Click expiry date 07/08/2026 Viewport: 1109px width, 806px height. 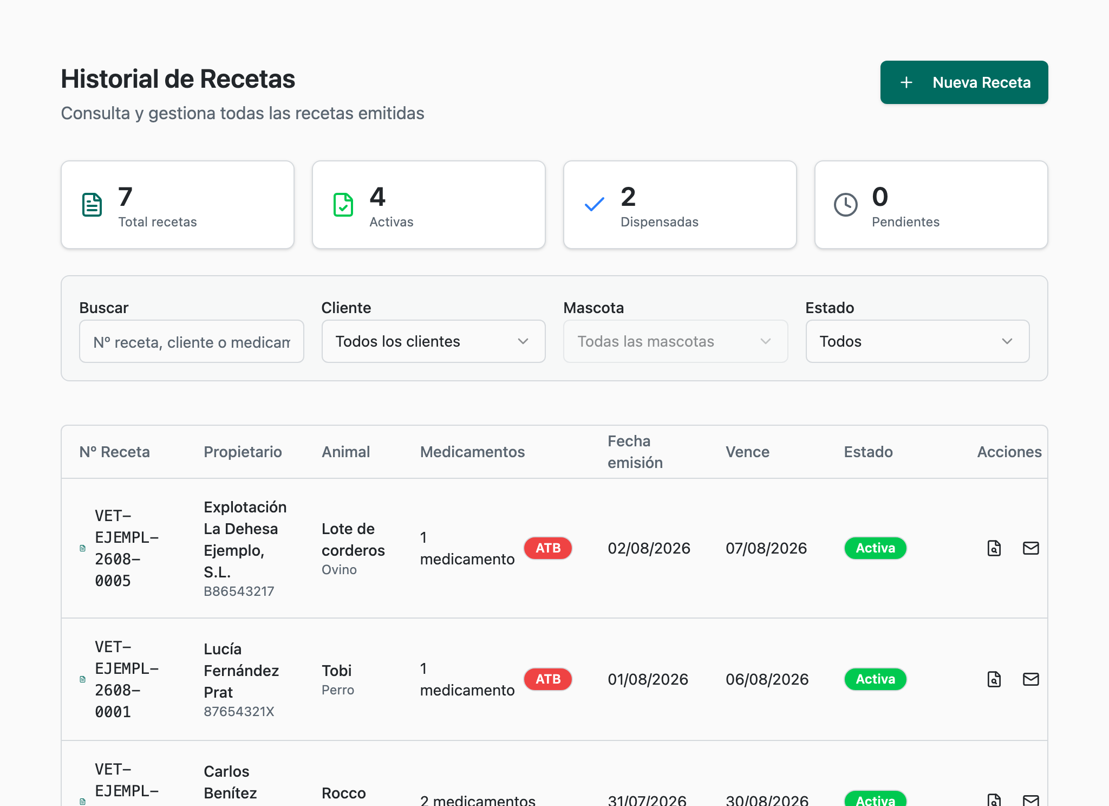click(766, 548)
